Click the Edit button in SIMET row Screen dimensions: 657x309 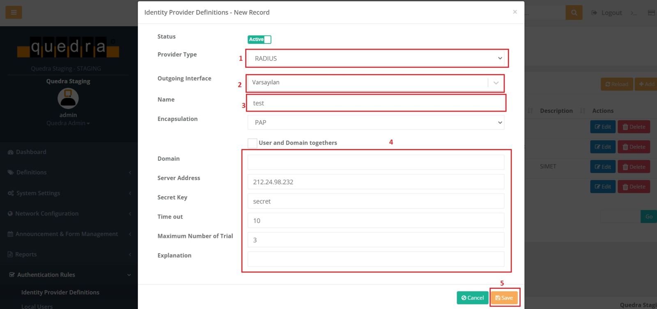(x=602, y=167)
